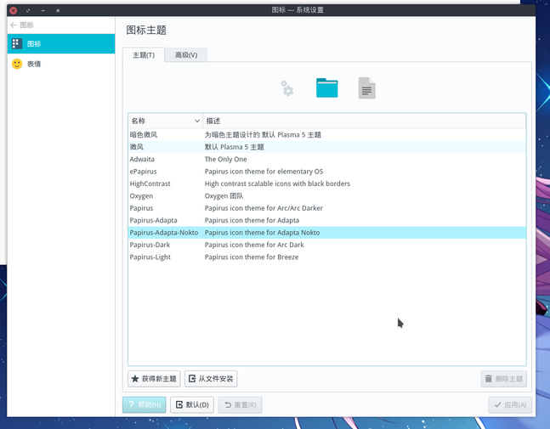Image resolution: width=550 pixels, height=429 pixels.
Task: Select the 图标 icons sidebar entry
Action: tap(61, 44)
